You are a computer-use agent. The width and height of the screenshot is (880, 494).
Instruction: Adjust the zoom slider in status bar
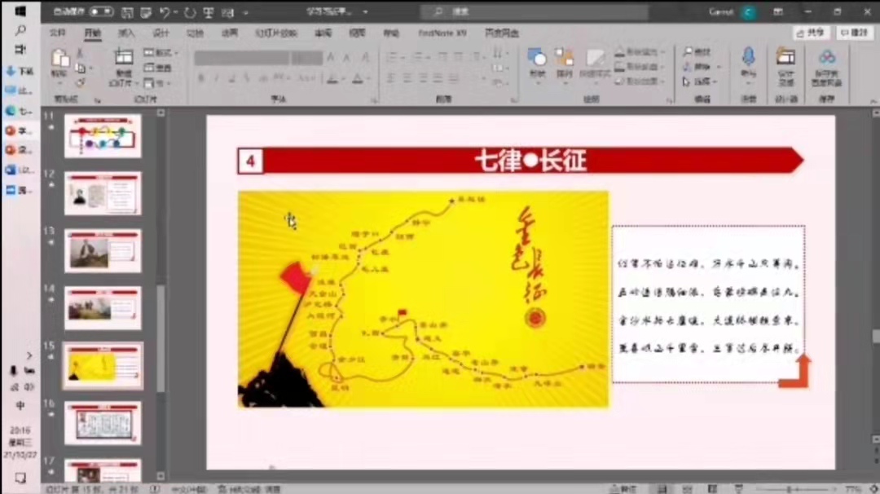click(x=789, y=489)
